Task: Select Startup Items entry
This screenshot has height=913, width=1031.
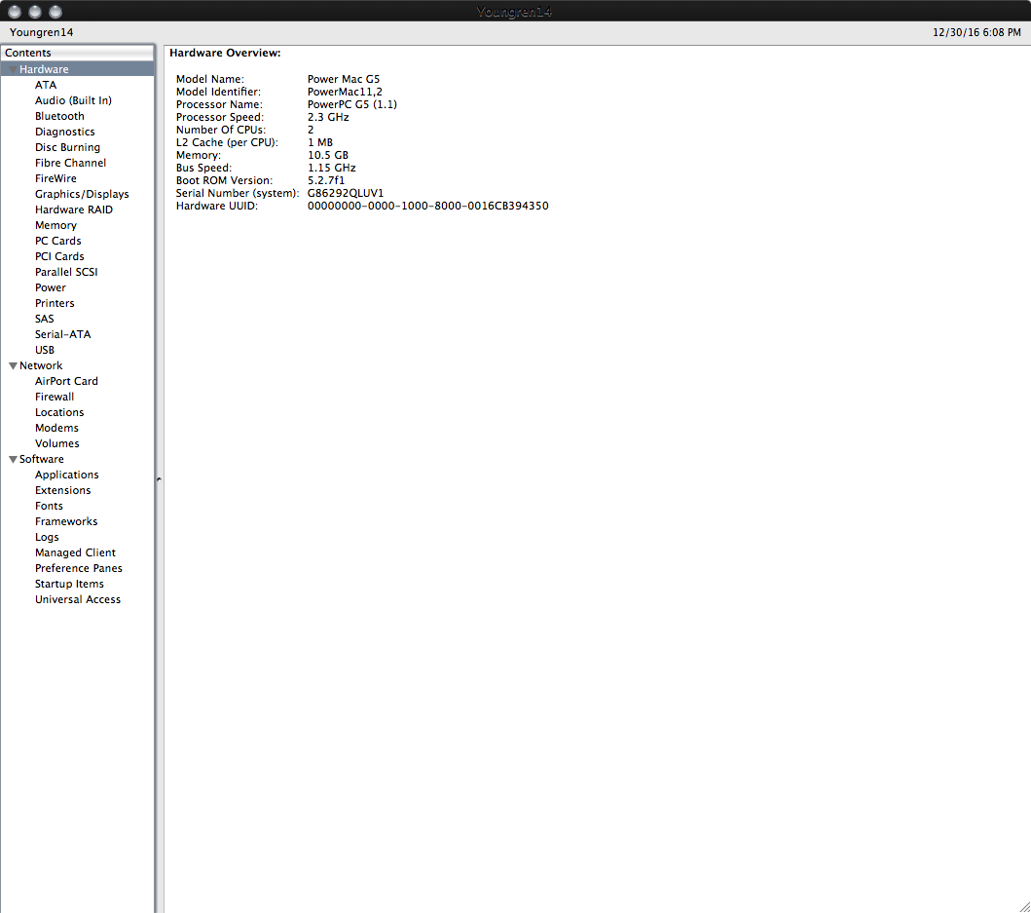Action: click(x=69, y=584)
